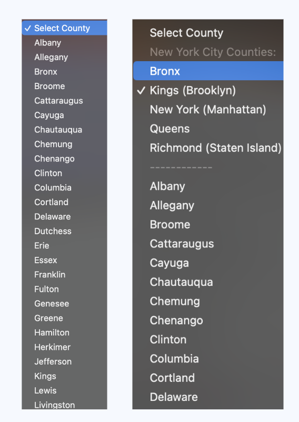Image resolution: width=299 pixels, height=422 pixels.
Task: Select Erie in the left dropdown
Action: click(x=64, y=245)
